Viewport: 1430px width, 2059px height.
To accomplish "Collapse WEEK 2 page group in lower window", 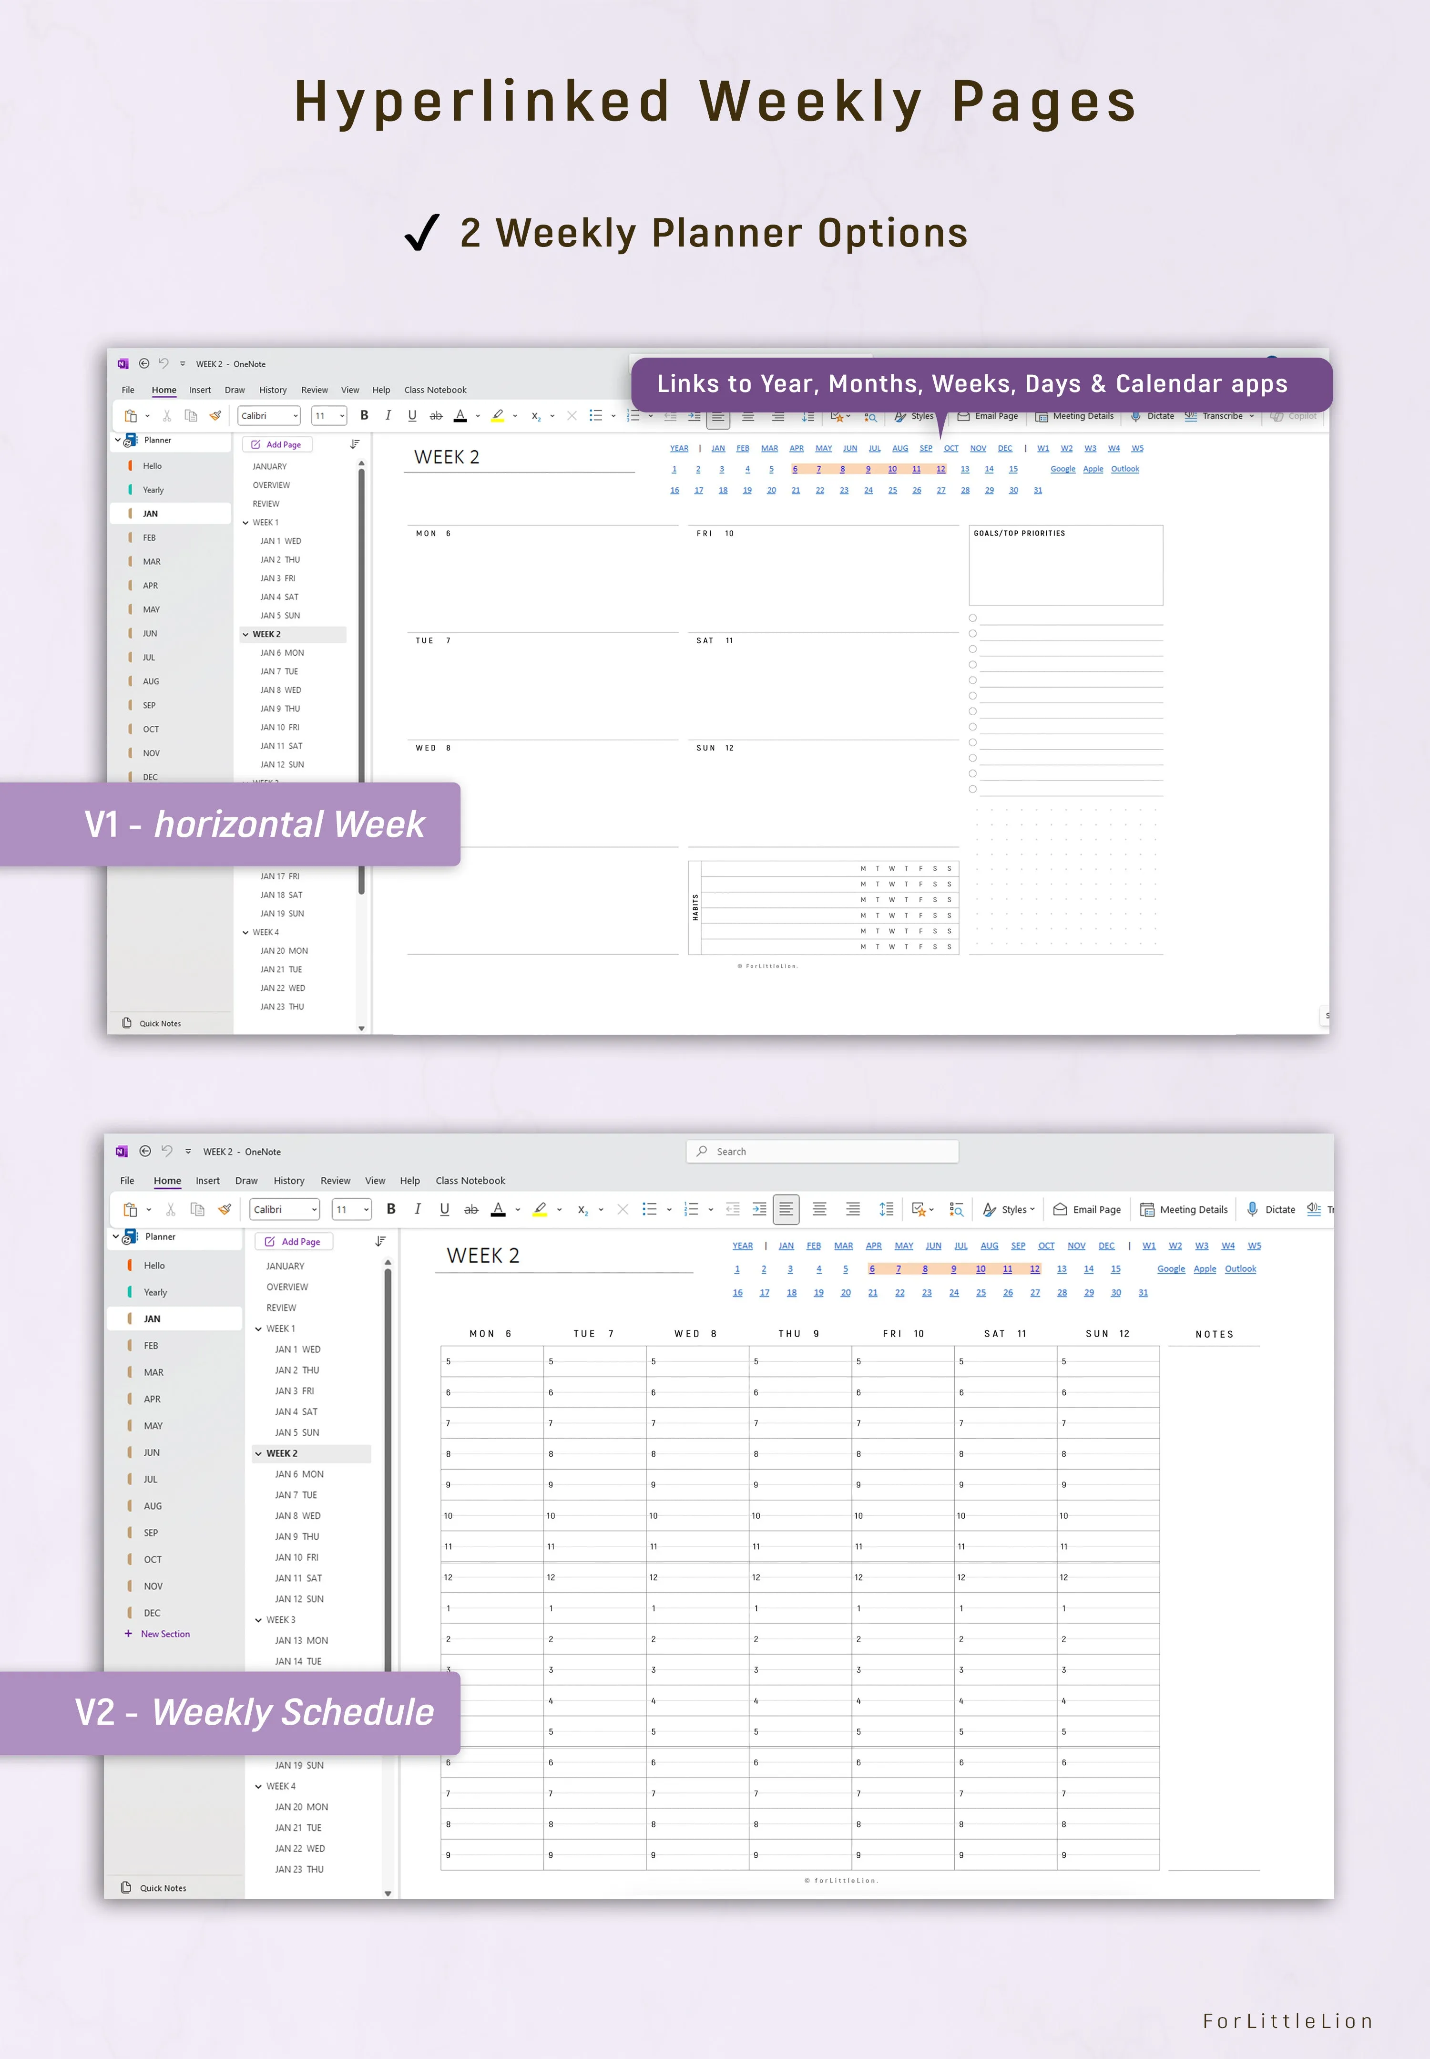I will pos(259,1454).
